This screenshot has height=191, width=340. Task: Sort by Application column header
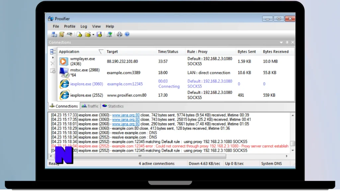pyautogui.click(x=81, y=51)
